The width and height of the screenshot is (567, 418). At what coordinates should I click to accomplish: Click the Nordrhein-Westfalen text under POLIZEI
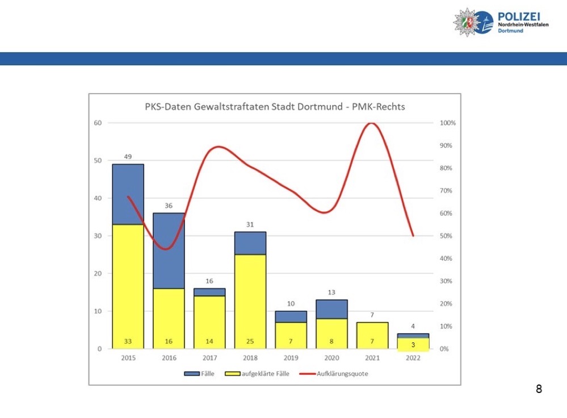pos(523,24)
